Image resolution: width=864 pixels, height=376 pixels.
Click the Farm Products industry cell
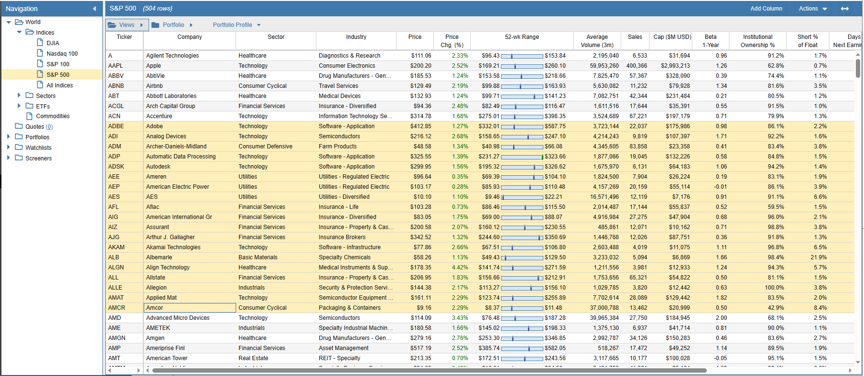tap(356, 146)
